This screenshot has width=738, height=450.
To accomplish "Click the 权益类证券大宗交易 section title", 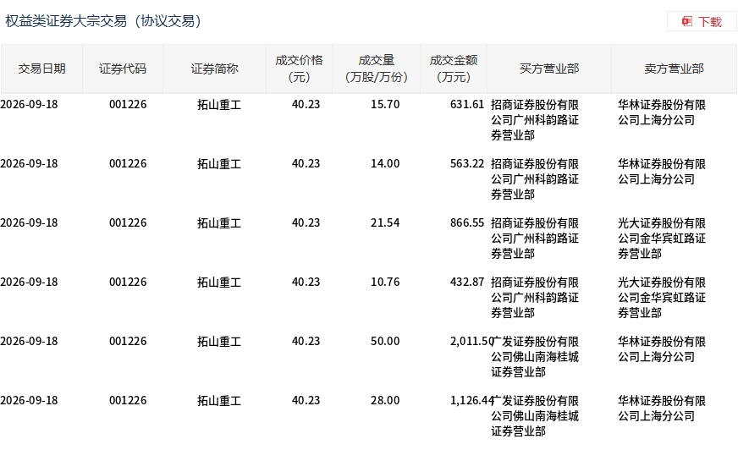I will pos(66,21).
